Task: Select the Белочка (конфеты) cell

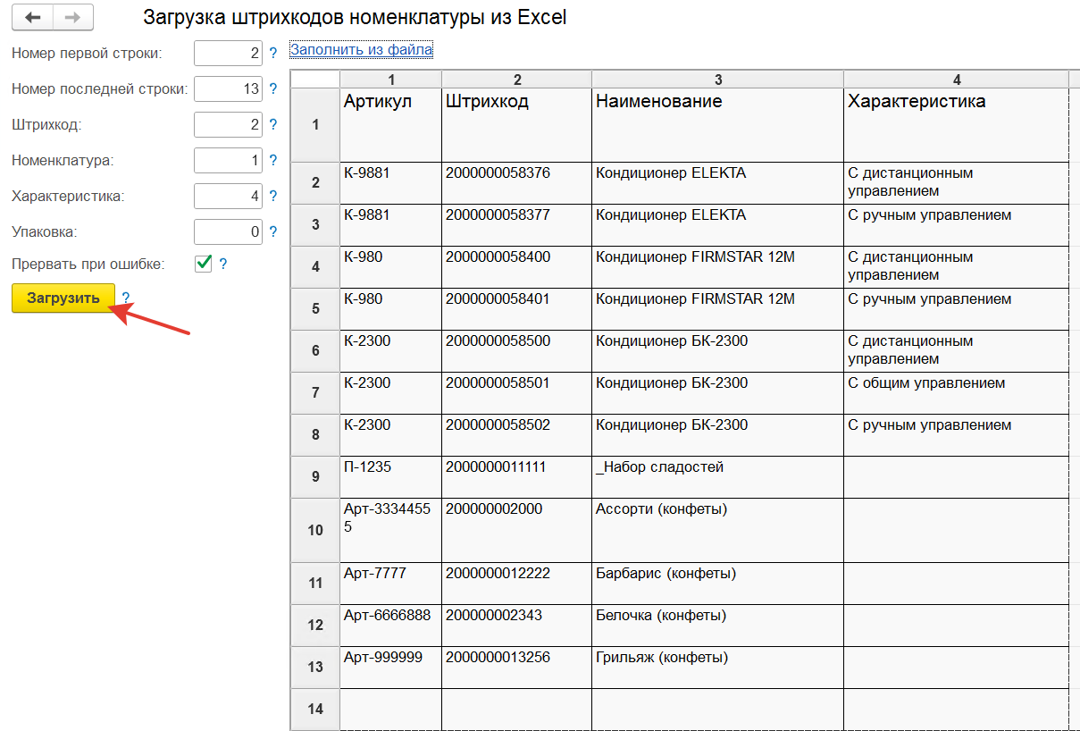Action: click(x=718, y=626)
